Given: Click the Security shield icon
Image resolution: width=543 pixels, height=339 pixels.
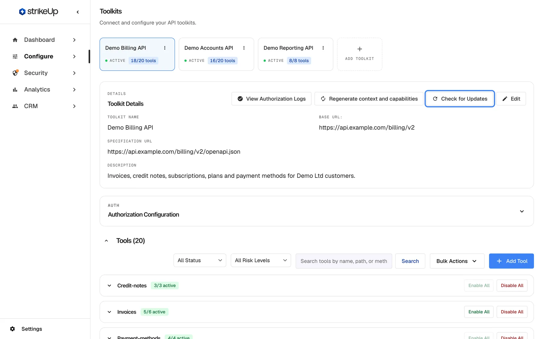Looking at the screenshot, I should pos(15,73).
